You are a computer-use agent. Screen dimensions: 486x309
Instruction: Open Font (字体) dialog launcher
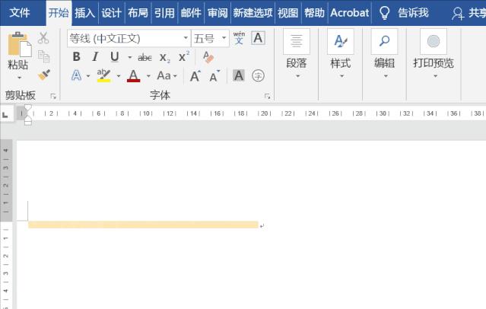[x=267, y=97]
